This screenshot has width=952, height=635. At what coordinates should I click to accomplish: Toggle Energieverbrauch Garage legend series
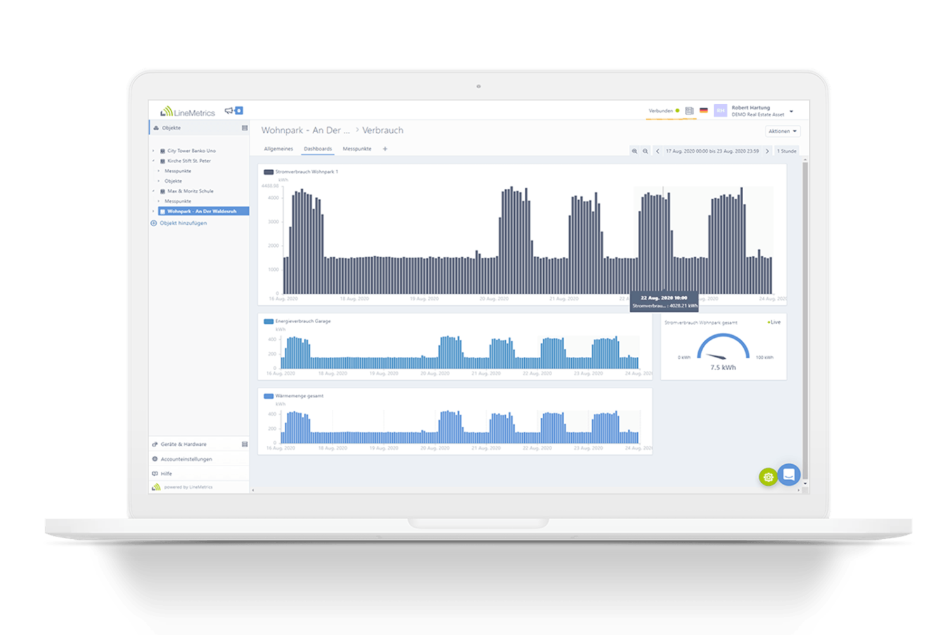click(268, 321)
